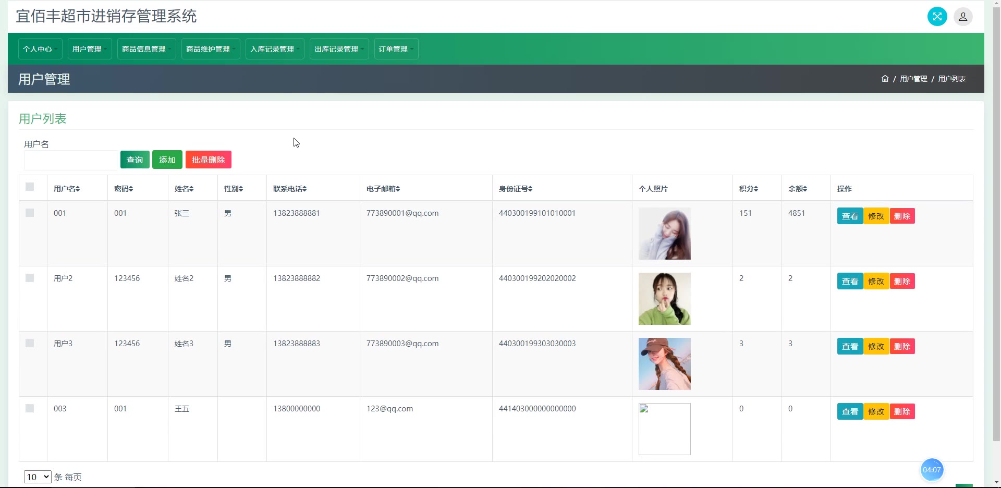Expand the 商品信息管理 menu

147,49
